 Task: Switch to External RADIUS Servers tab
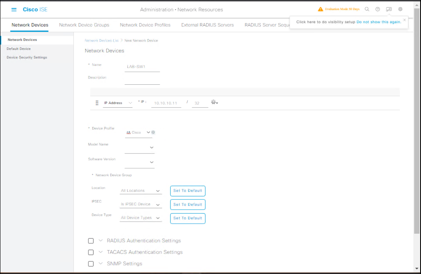click(x=207, y=25)
